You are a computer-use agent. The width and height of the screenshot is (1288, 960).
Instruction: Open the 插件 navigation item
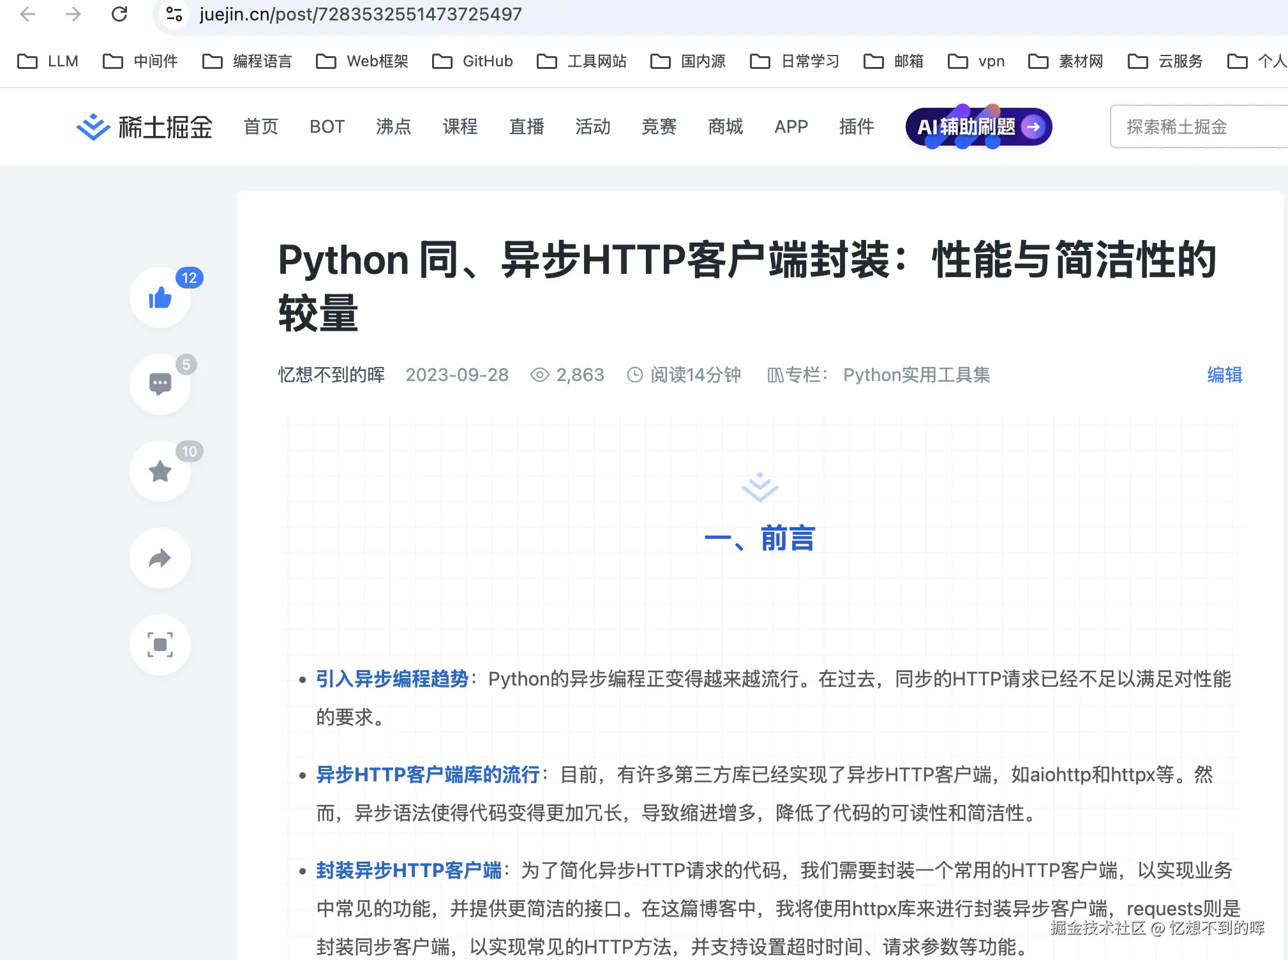click(x=857, y=127)
